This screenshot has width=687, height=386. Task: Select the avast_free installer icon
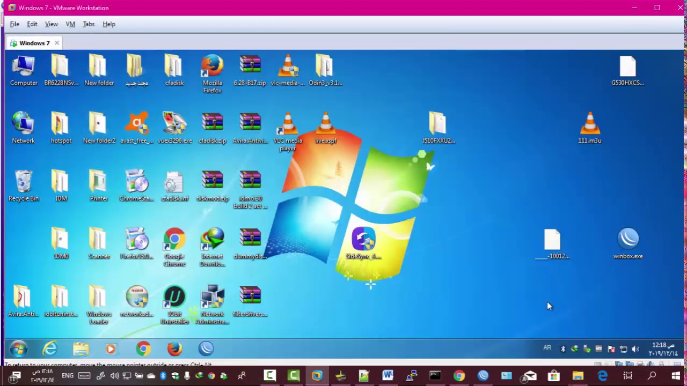(x=137, y=128)
